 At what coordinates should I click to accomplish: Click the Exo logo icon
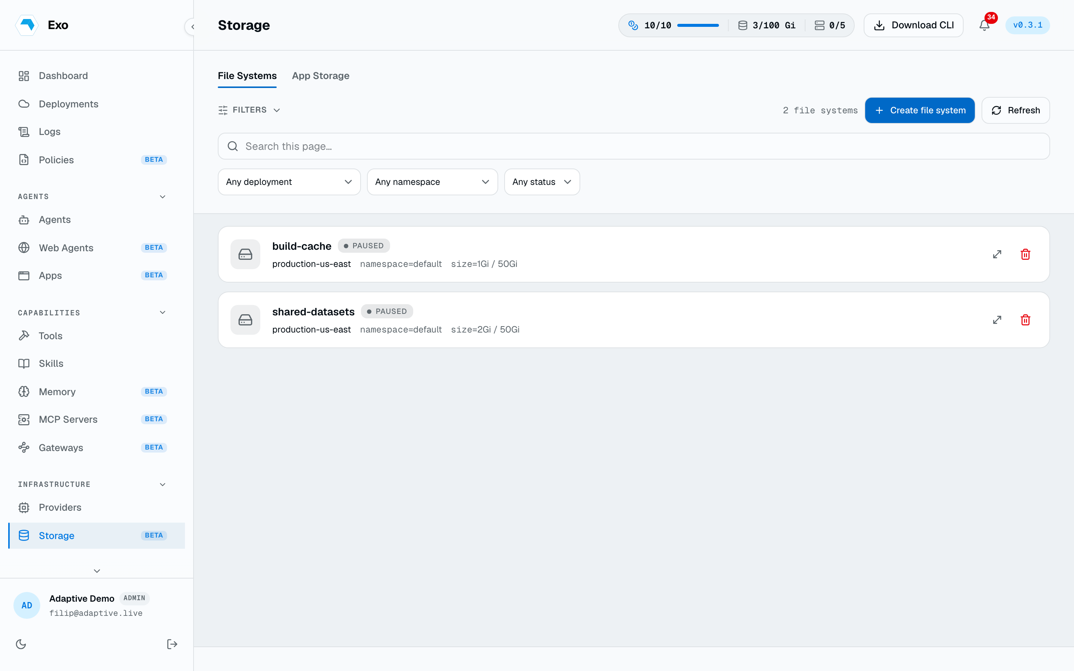coord(27,25)
